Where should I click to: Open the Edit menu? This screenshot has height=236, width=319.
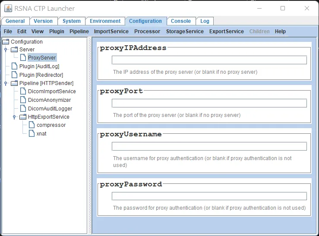tap(22, 31)
